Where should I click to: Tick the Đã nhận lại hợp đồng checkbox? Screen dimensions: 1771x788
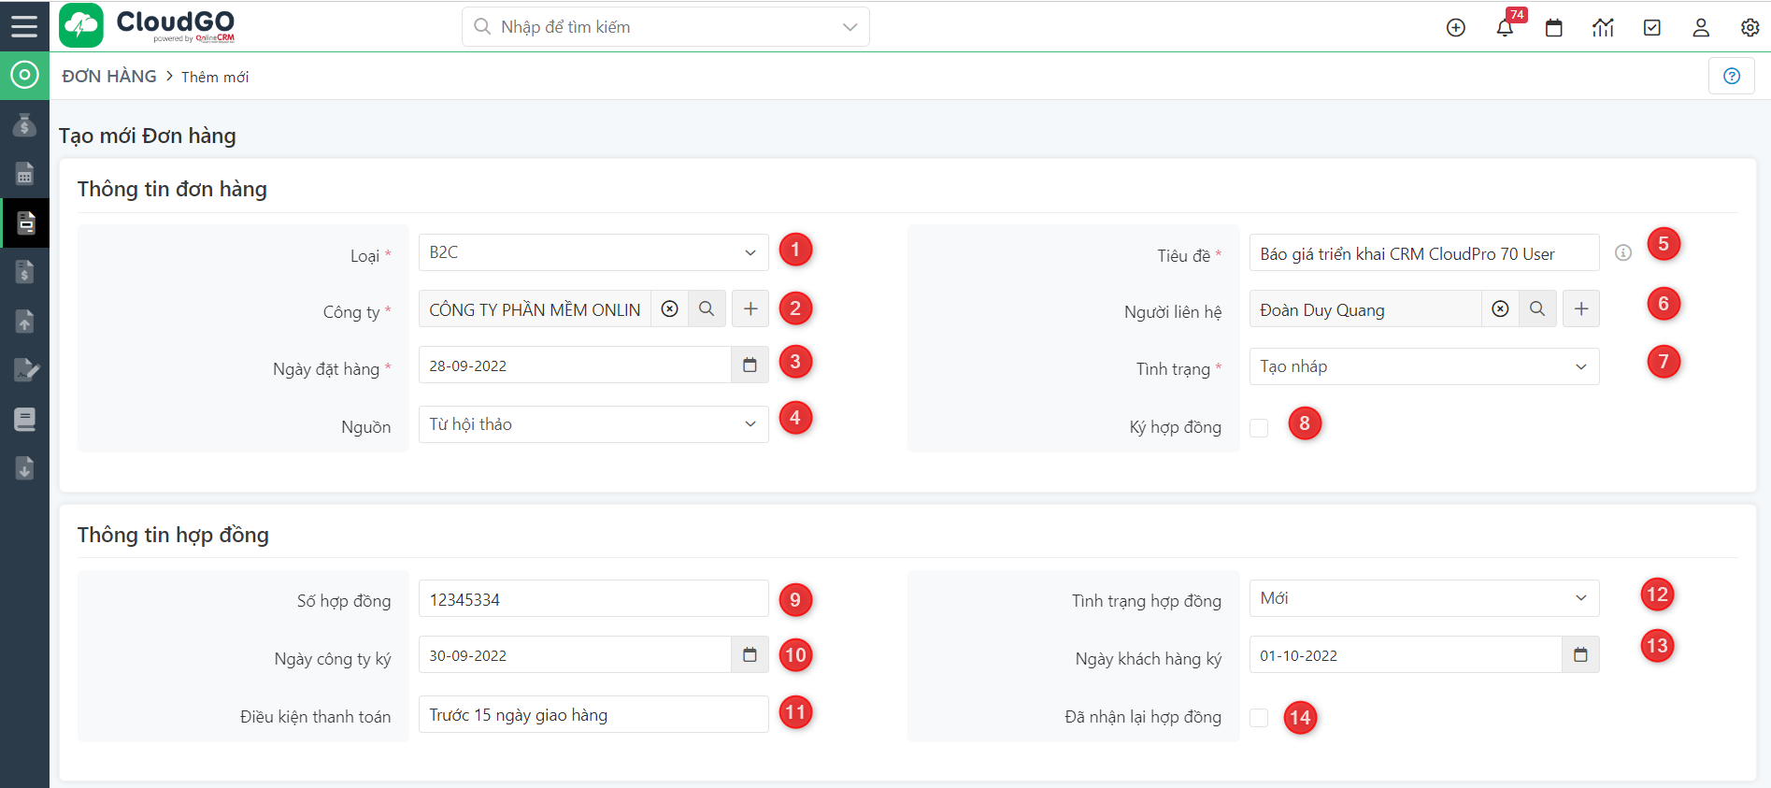[1259, 717]
